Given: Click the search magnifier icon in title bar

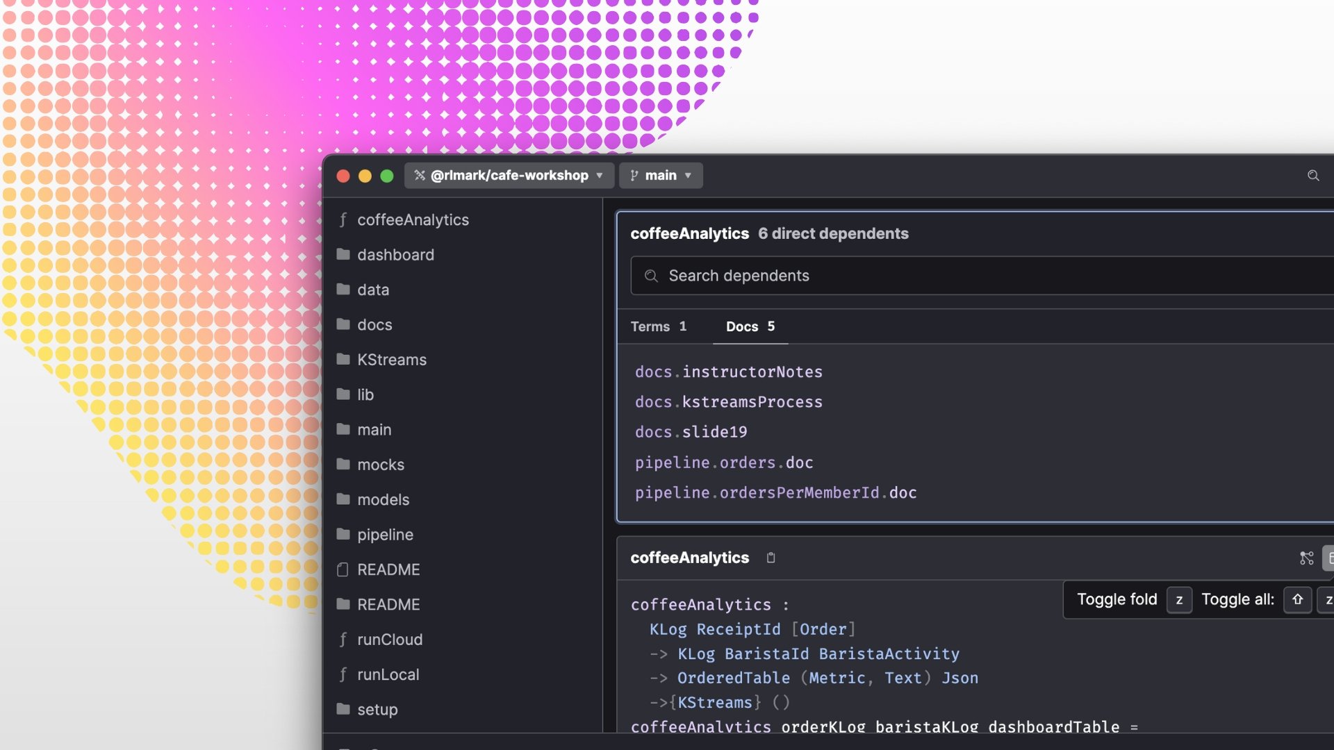Looking at the screenshot, I should point(1312,176).
